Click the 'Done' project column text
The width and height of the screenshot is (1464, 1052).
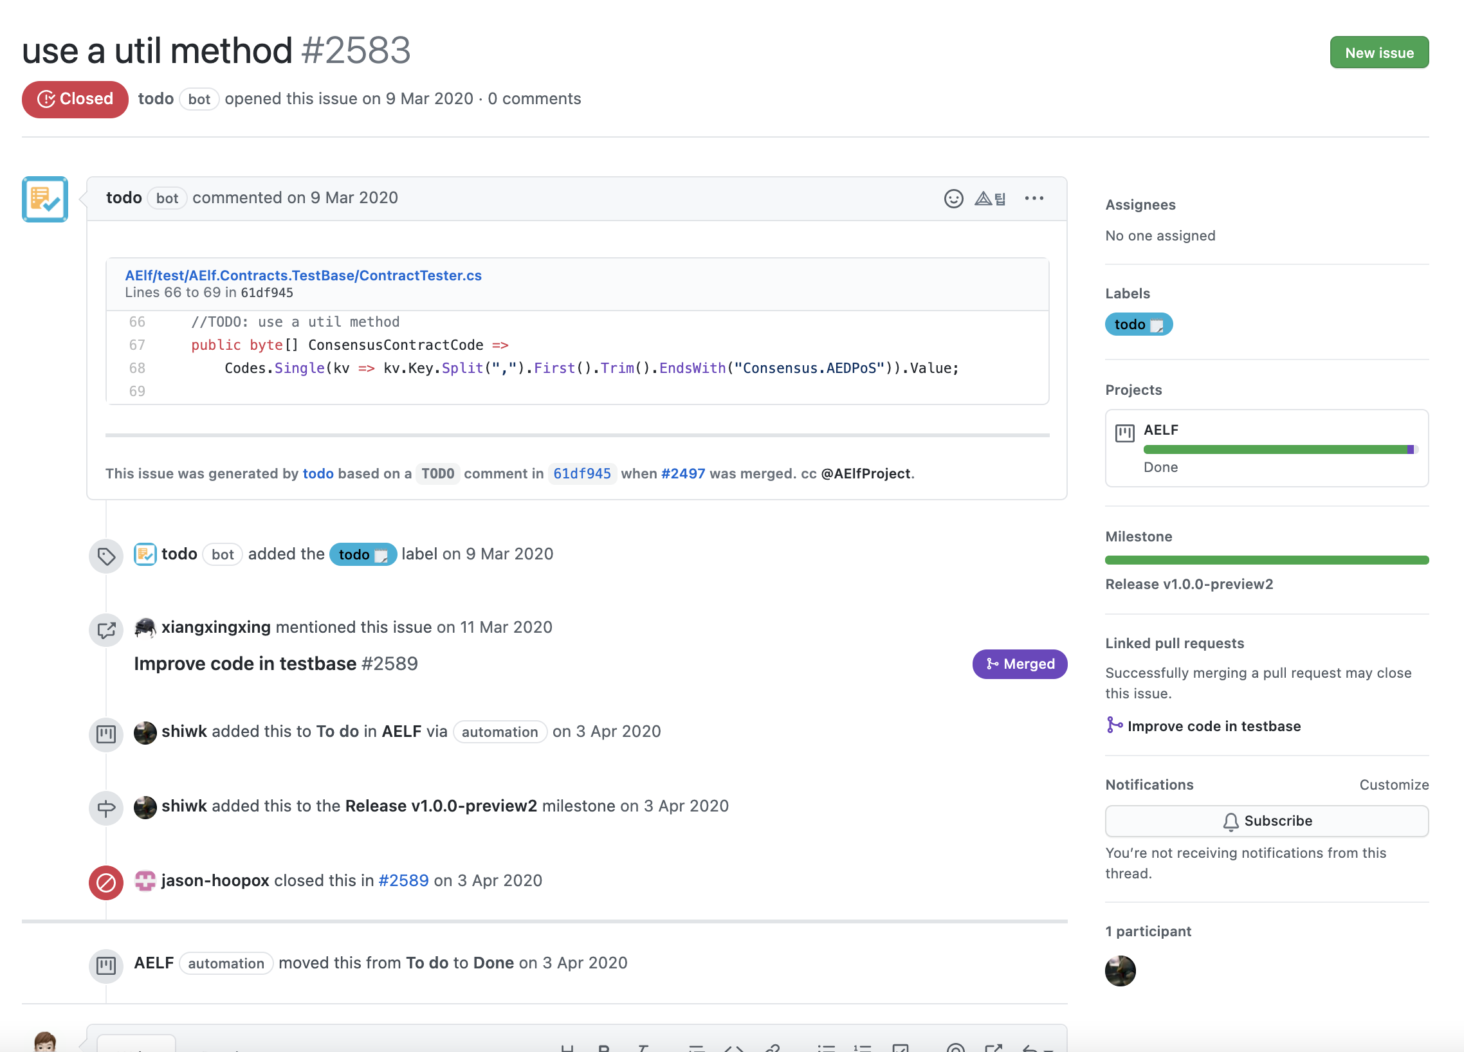click(1160, 467)
